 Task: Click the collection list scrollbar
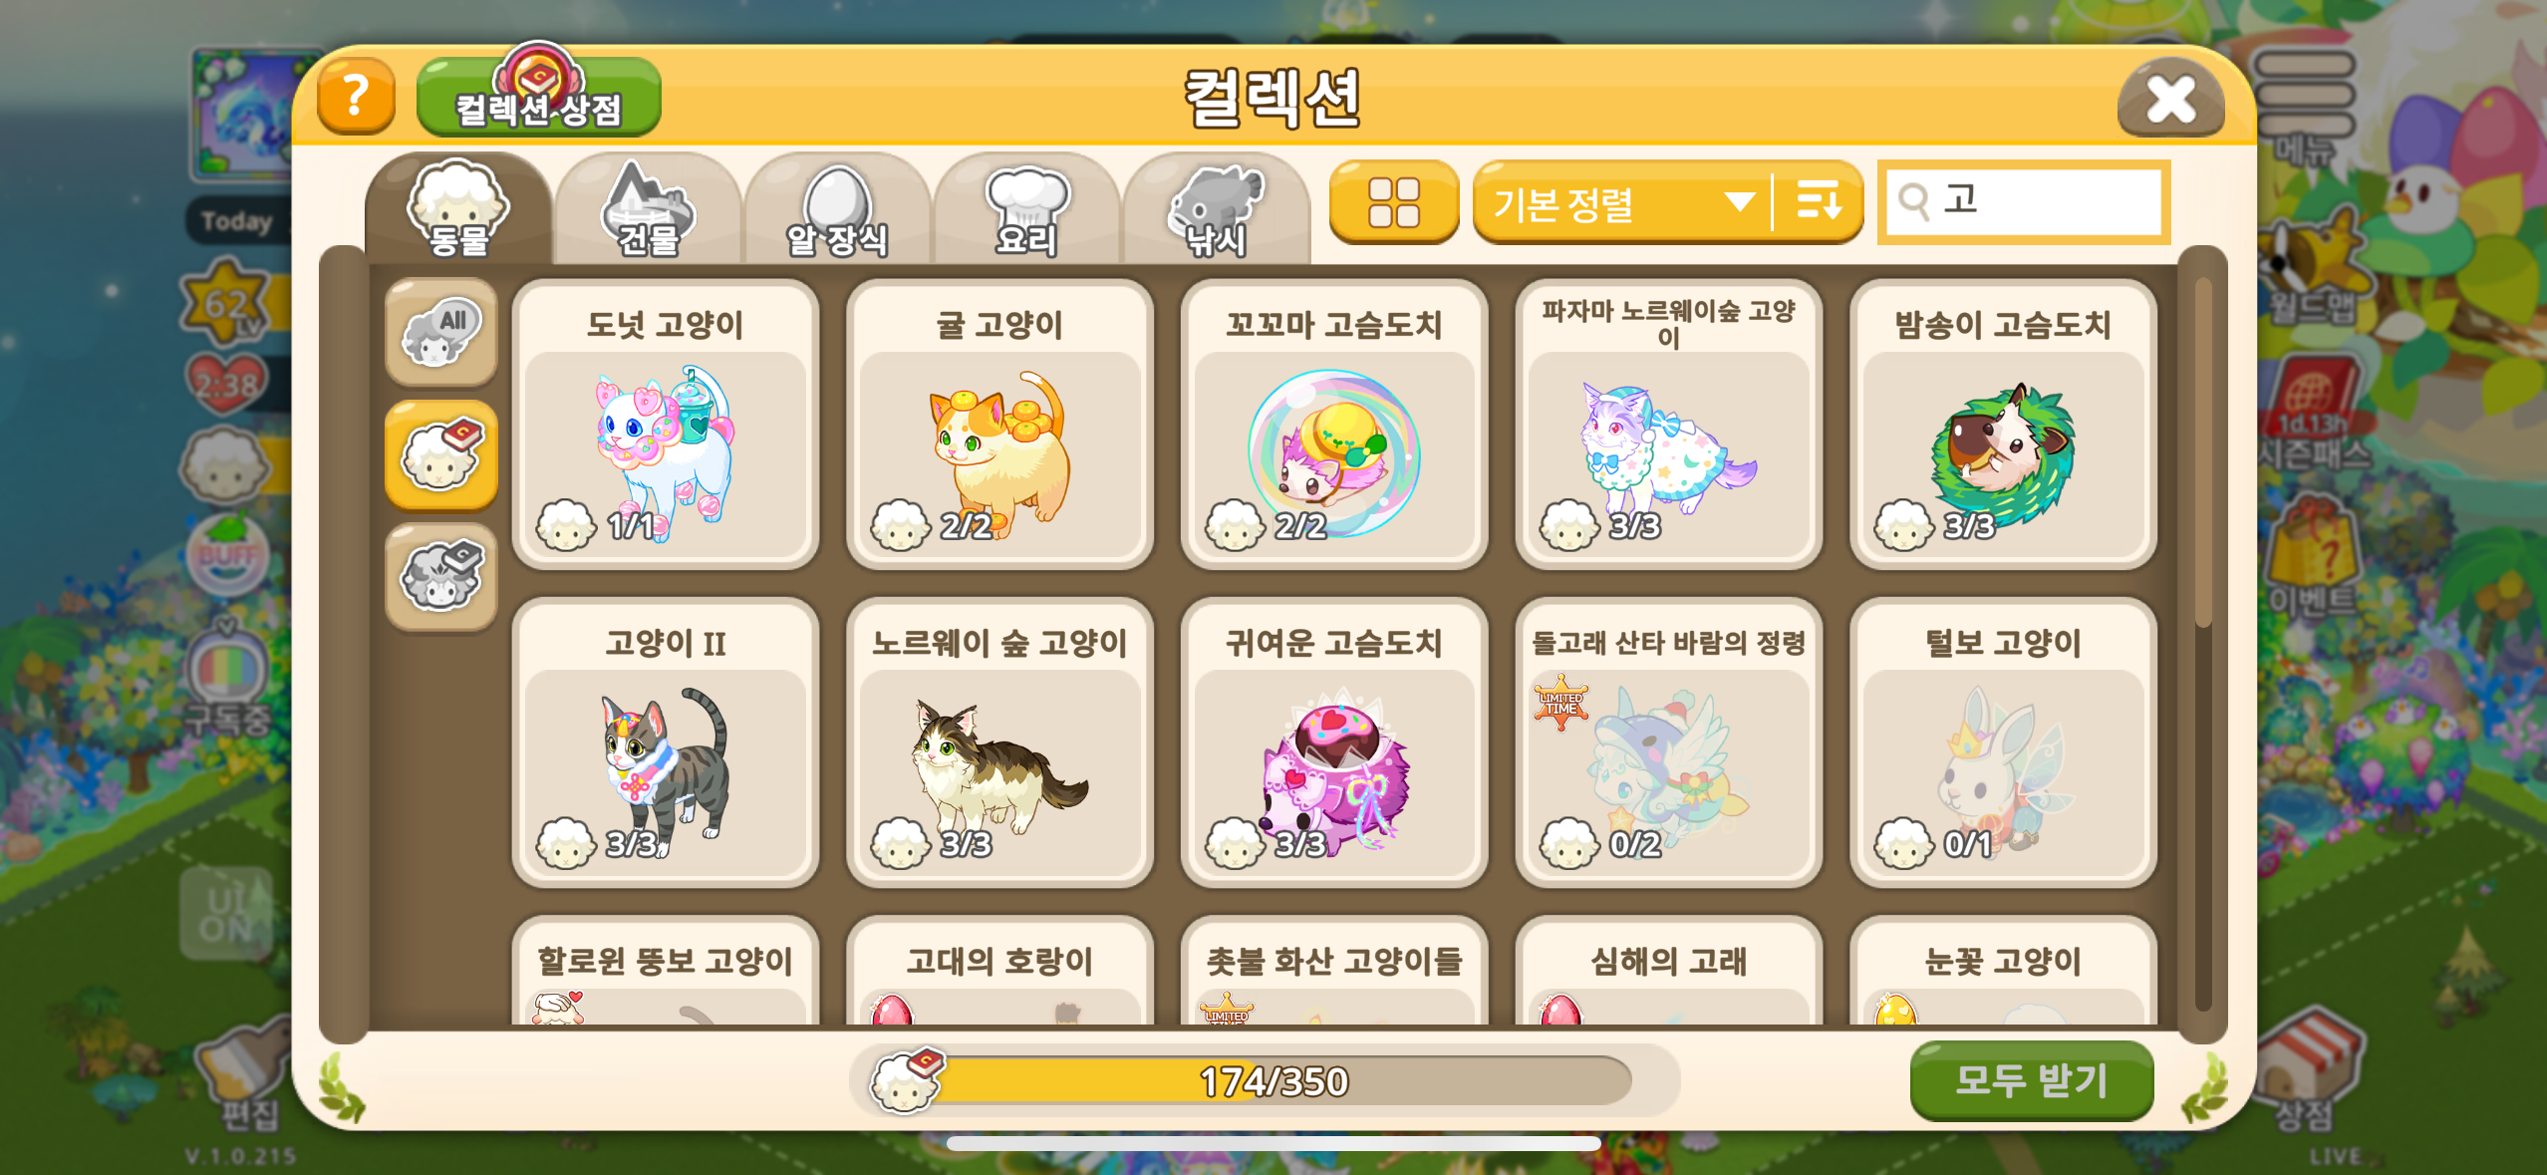click(x=2202, y=644)
